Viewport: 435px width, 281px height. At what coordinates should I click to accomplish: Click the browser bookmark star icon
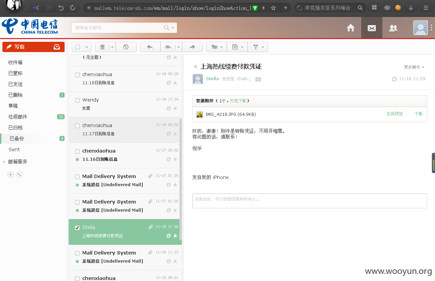click(x=273, y=8)
